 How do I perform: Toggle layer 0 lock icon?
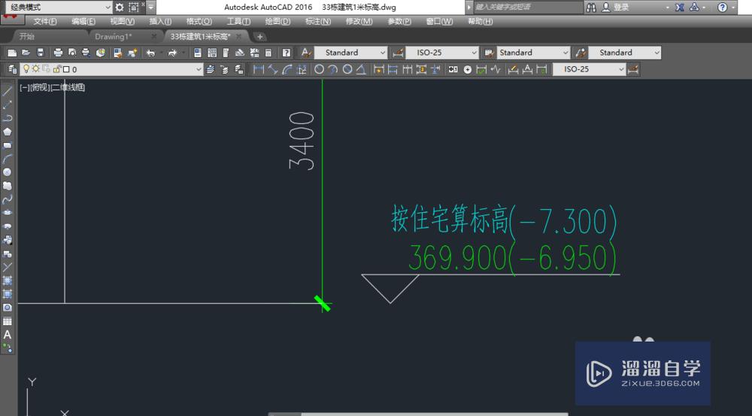(x=57, y=69)
